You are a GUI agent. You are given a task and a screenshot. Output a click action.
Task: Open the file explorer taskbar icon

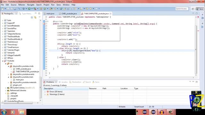tap(22, 112)
